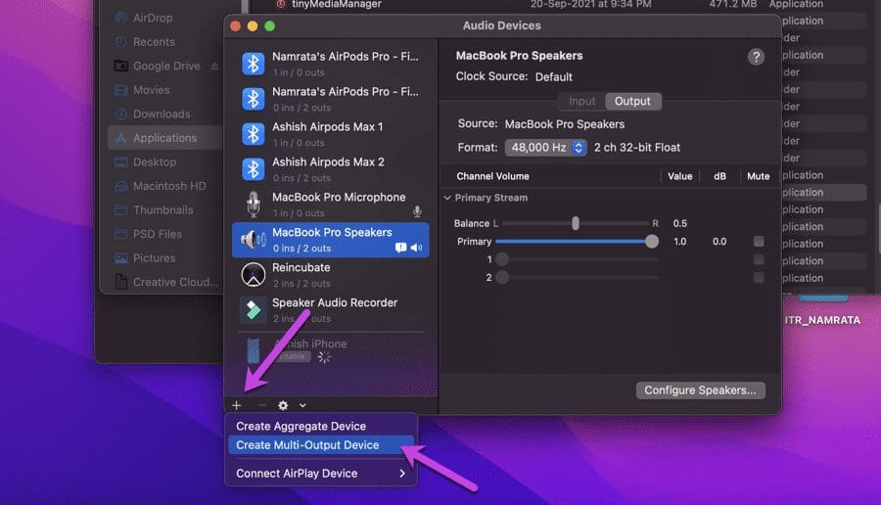Image resolution: width=881 pixels, height=505 pixels.
Task: Select Reincubate device name in list
Action: click(301, 268)
